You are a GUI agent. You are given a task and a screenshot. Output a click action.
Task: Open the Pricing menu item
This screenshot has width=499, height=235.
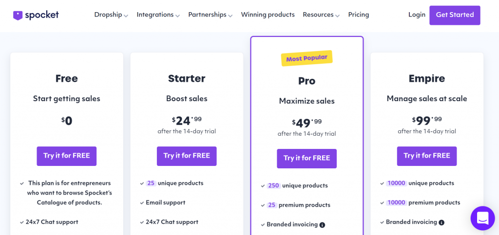pos(359,15)
